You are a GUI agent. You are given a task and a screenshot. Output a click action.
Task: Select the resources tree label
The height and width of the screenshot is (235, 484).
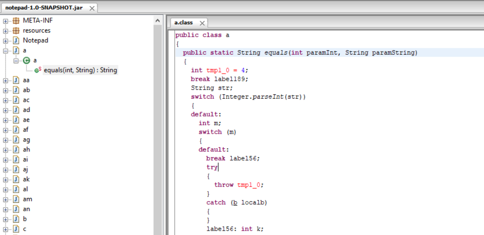(37, 30)
